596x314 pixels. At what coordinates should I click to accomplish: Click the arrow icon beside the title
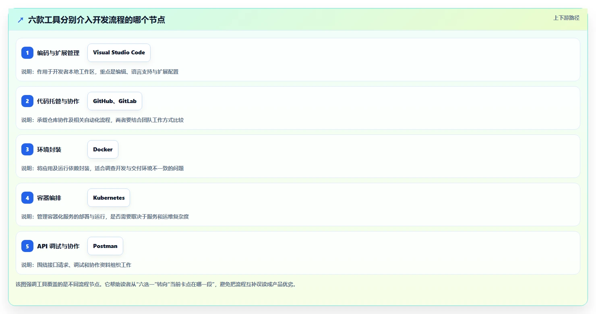point(21,20)
